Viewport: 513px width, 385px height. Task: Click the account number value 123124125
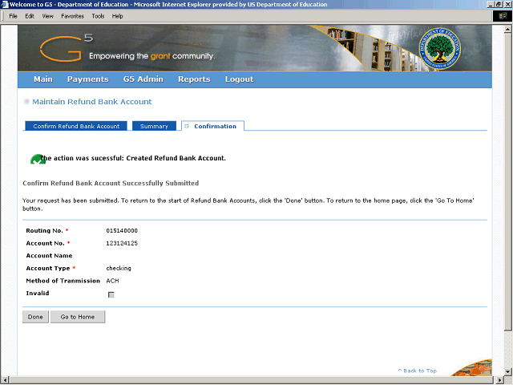pyautogui.click(x=122, y=243)
